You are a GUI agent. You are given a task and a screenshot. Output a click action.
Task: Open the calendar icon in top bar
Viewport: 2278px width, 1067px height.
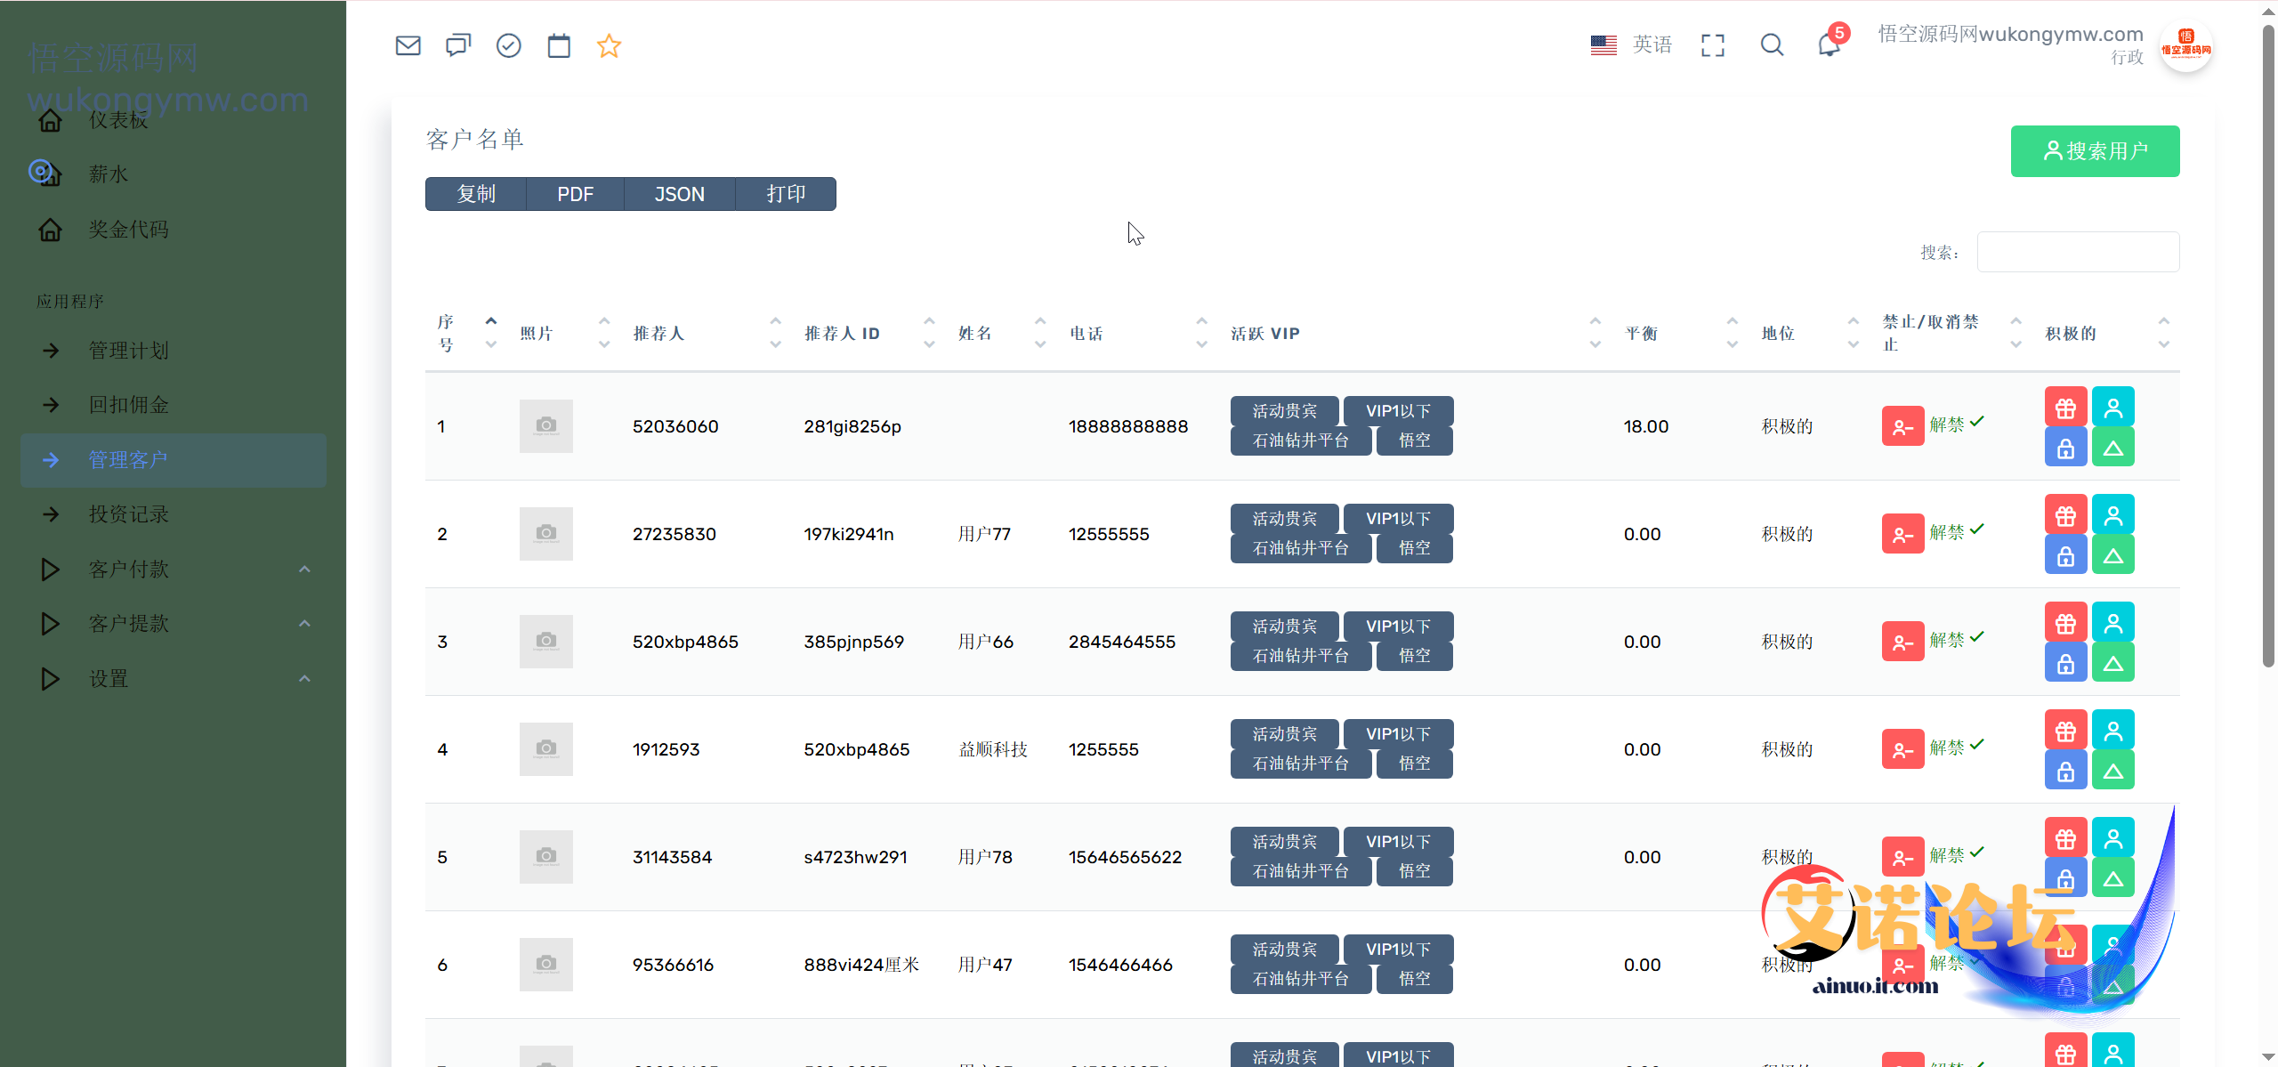coord(559,45)
